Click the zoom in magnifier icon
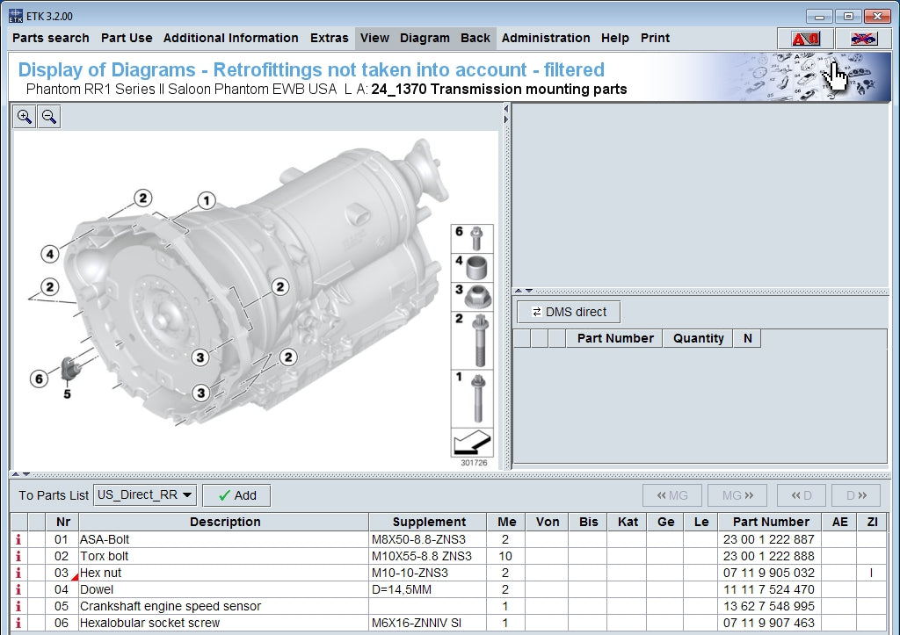This screenshot has width=900, height=635. click(x=25, y=117)
